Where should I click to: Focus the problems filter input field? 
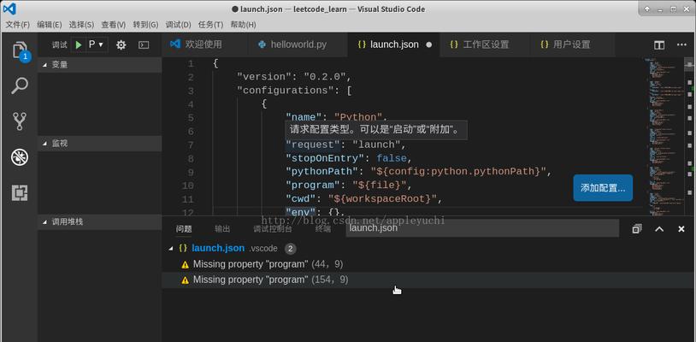point(482,228)
